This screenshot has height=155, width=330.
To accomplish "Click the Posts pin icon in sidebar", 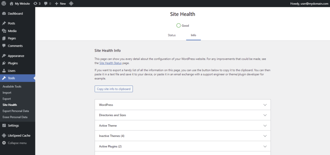I will coord(4,24).
